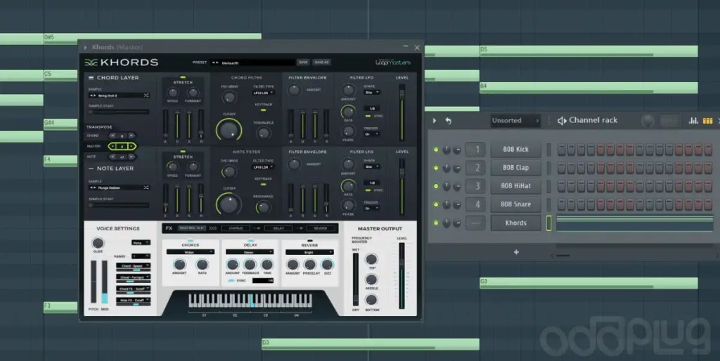
Task: Click the Channel rack speaker icon
Action: 561,121
